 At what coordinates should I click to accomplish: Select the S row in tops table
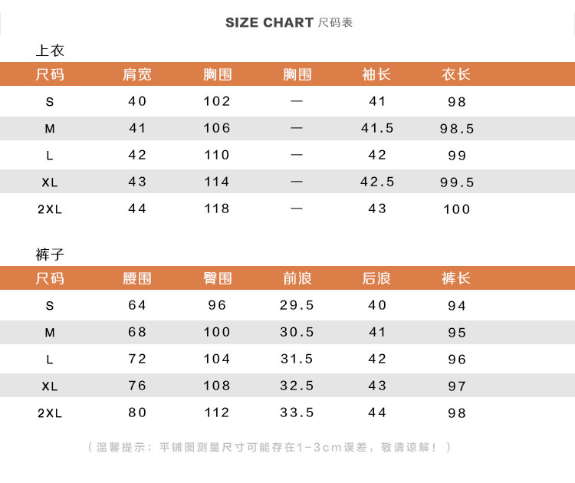(x=287, y=101)
